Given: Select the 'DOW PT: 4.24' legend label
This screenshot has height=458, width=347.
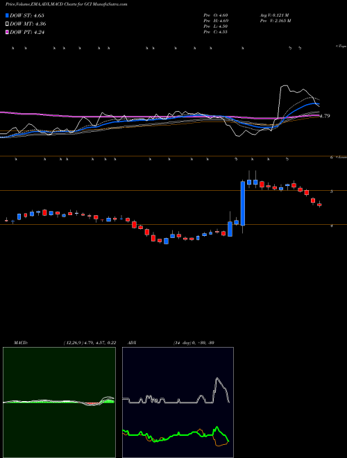Looking at the screenshot, I should click(x=27, y=33).
